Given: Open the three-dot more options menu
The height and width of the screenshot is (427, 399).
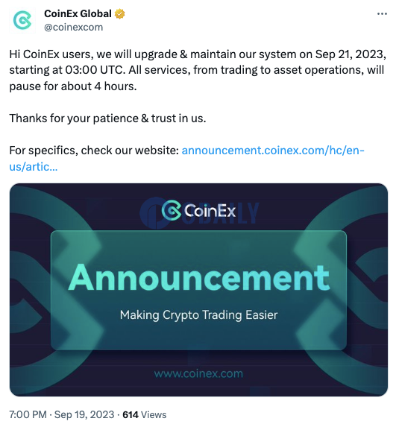Looking at the screenshot, I should 382,13.
